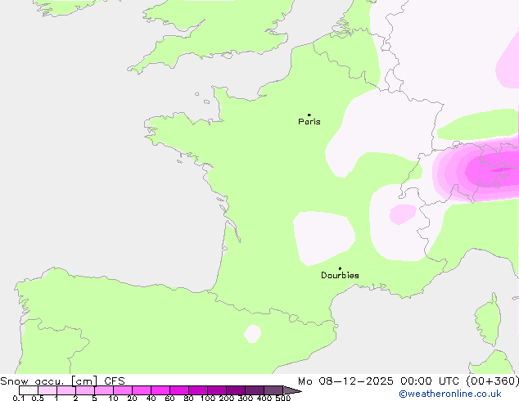
Task: Select the 60–80 cm legend swatch
Action: 179,390
